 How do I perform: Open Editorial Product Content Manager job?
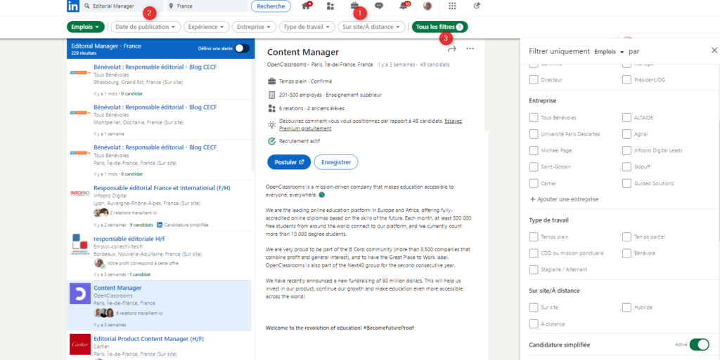point(149,339)
